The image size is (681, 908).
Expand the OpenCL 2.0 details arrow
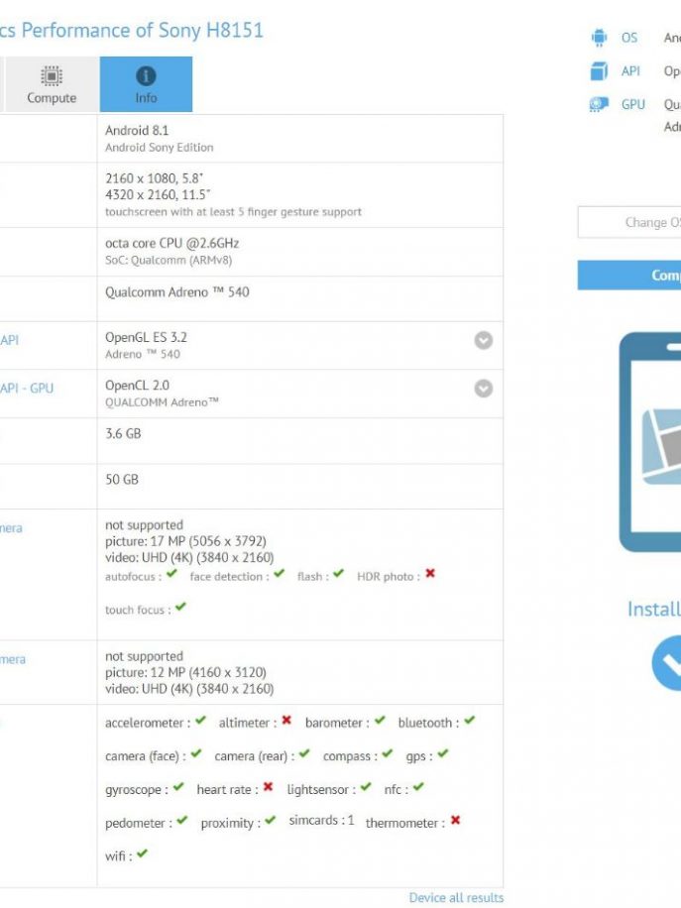point(483,389)
